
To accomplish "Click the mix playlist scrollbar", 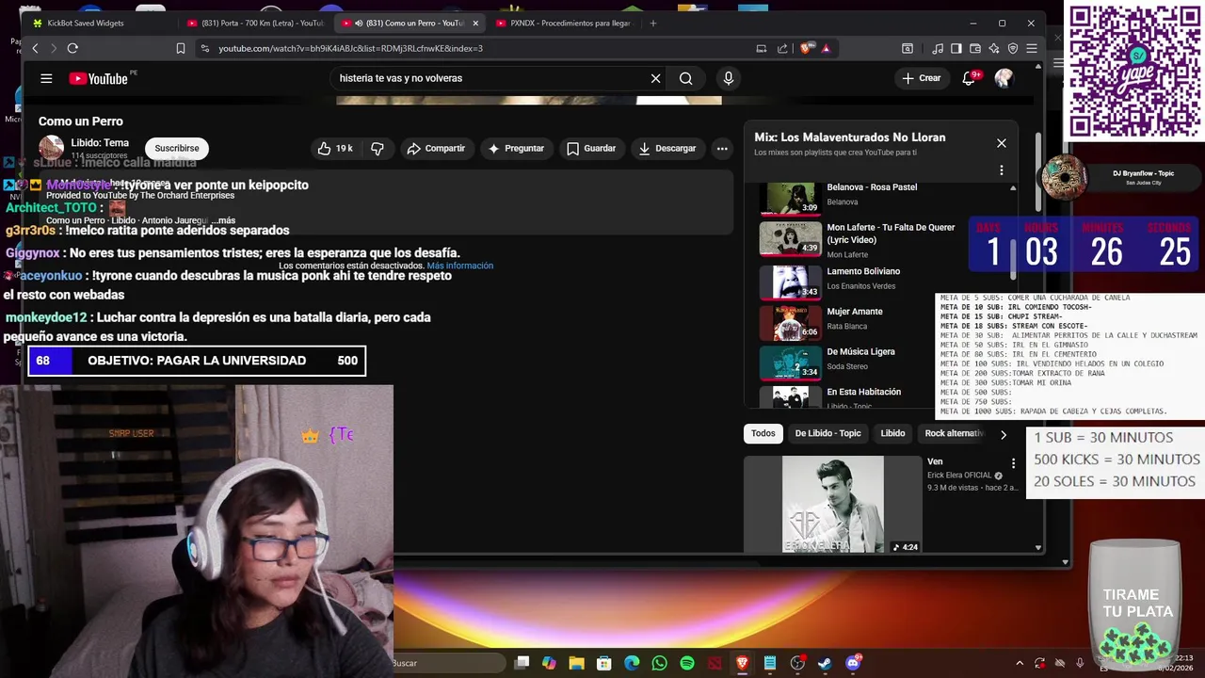I will [1013, 260].
